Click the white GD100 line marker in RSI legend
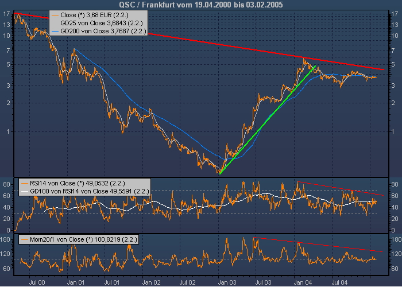 click(x=25, y=191)
